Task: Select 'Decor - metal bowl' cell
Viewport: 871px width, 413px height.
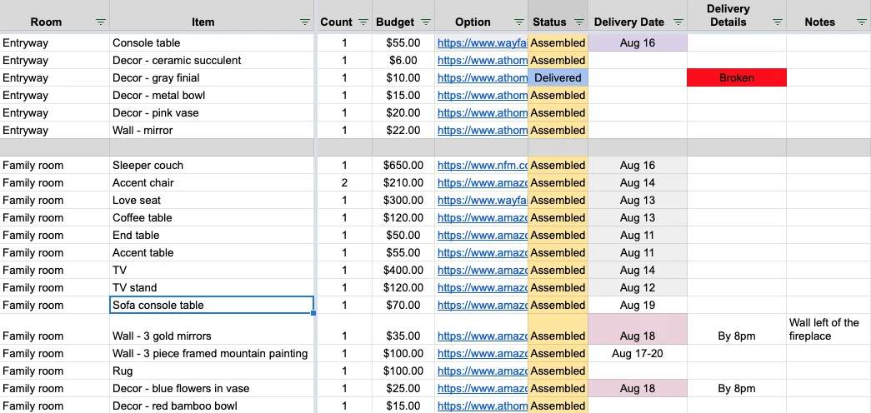Action: tap(212, 96)
